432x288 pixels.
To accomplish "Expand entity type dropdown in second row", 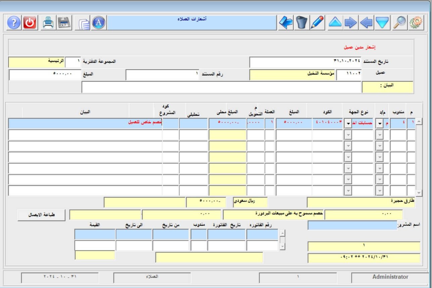I will pyautogui.click(x=348, y=135).
